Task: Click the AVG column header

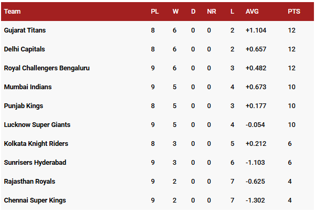Action: pyautogui.click(x=252, y=11)
